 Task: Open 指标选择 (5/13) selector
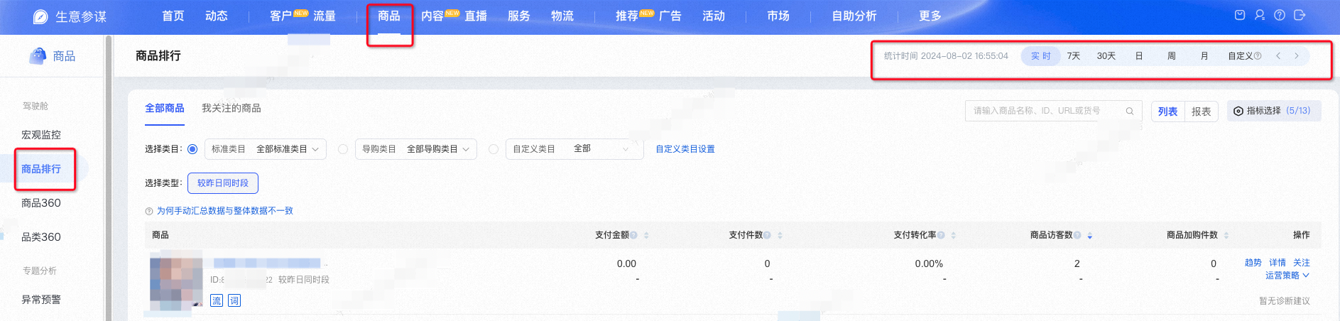coord(1274,111)
